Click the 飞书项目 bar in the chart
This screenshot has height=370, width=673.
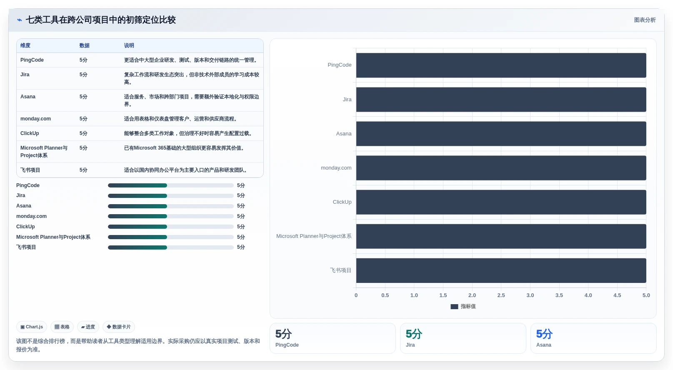501,270
